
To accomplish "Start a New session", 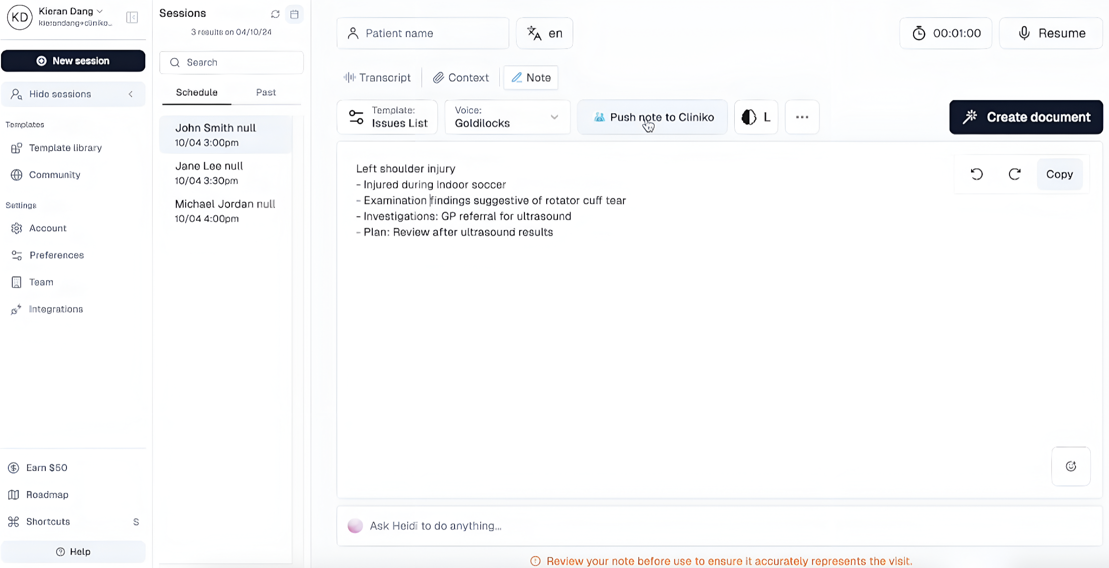I will pyautogui.click(x=73, y=61).
